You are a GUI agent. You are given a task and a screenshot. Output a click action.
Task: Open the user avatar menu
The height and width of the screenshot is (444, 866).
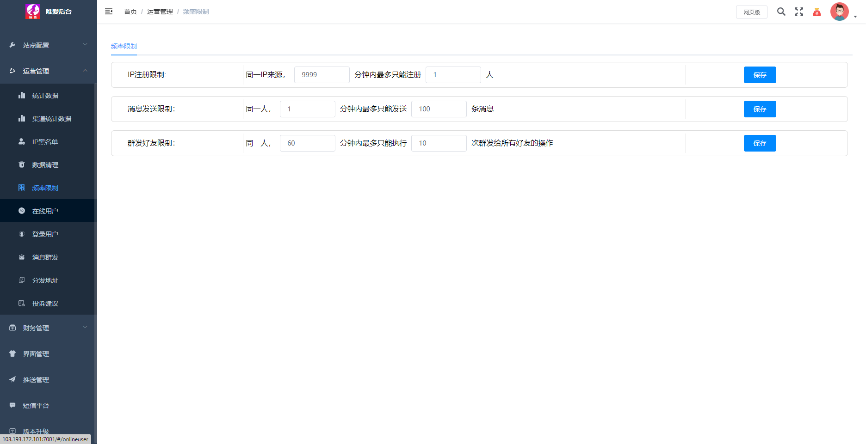pyautogui.click(x=840, y=12)
